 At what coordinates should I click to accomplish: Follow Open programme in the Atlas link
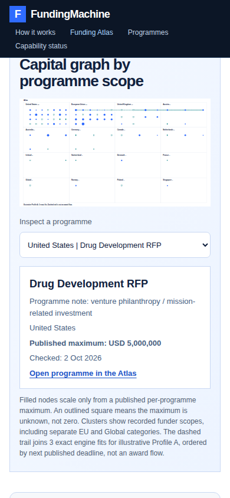[x=83, y=373]
